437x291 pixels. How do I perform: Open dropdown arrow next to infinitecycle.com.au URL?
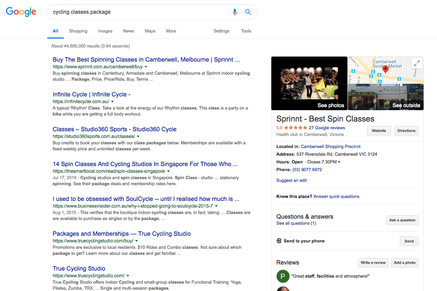click(x=112, y=101)
